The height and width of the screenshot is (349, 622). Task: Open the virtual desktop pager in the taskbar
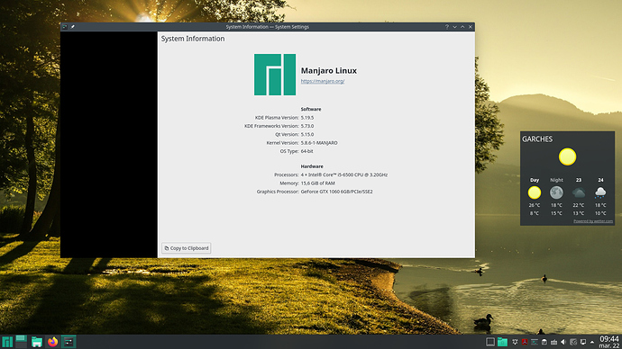pyautogui.click(x=22, y=342)
